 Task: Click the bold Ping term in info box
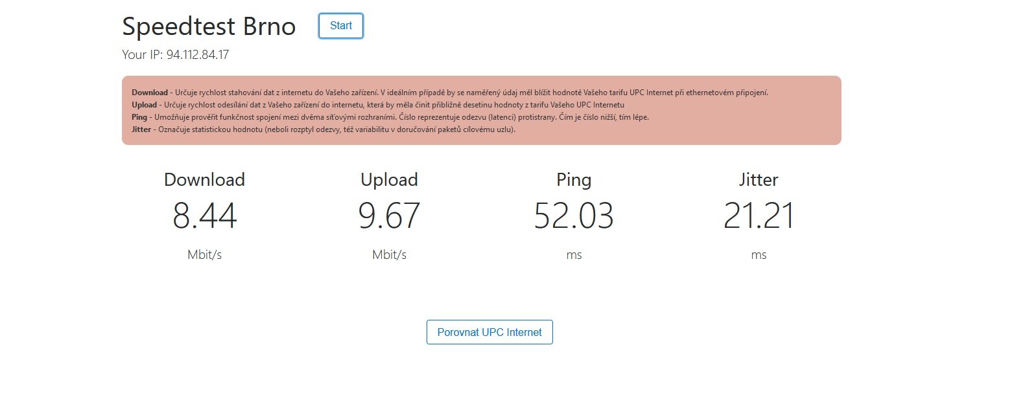coord(139,117)
